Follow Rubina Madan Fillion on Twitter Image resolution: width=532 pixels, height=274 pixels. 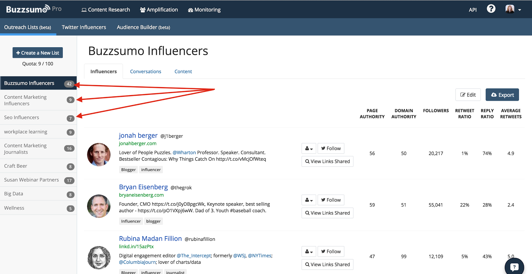tap(331, 251)
